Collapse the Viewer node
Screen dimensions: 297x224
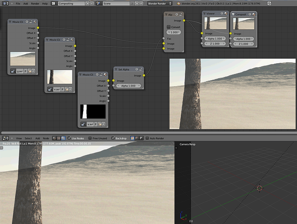click(x=204, y=13)
